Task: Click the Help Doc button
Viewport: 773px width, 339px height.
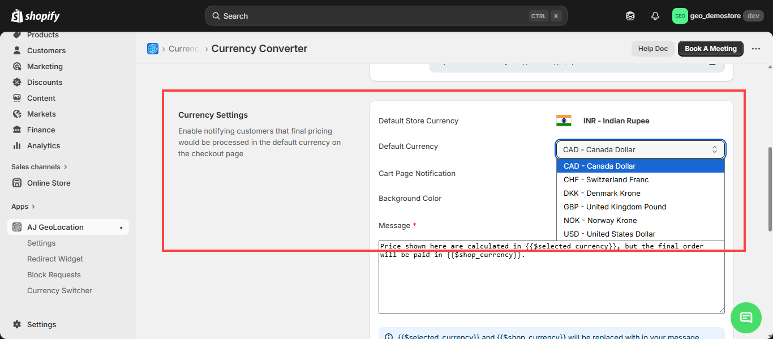Action: (x=652, y=49)
